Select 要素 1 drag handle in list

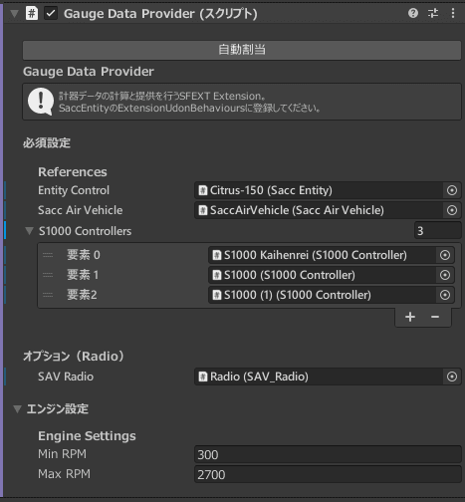pos(48,275)
